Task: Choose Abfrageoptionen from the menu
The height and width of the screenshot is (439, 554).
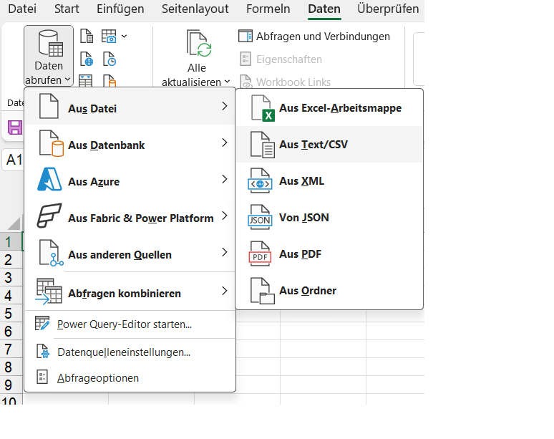Action: tap(130, 378)
